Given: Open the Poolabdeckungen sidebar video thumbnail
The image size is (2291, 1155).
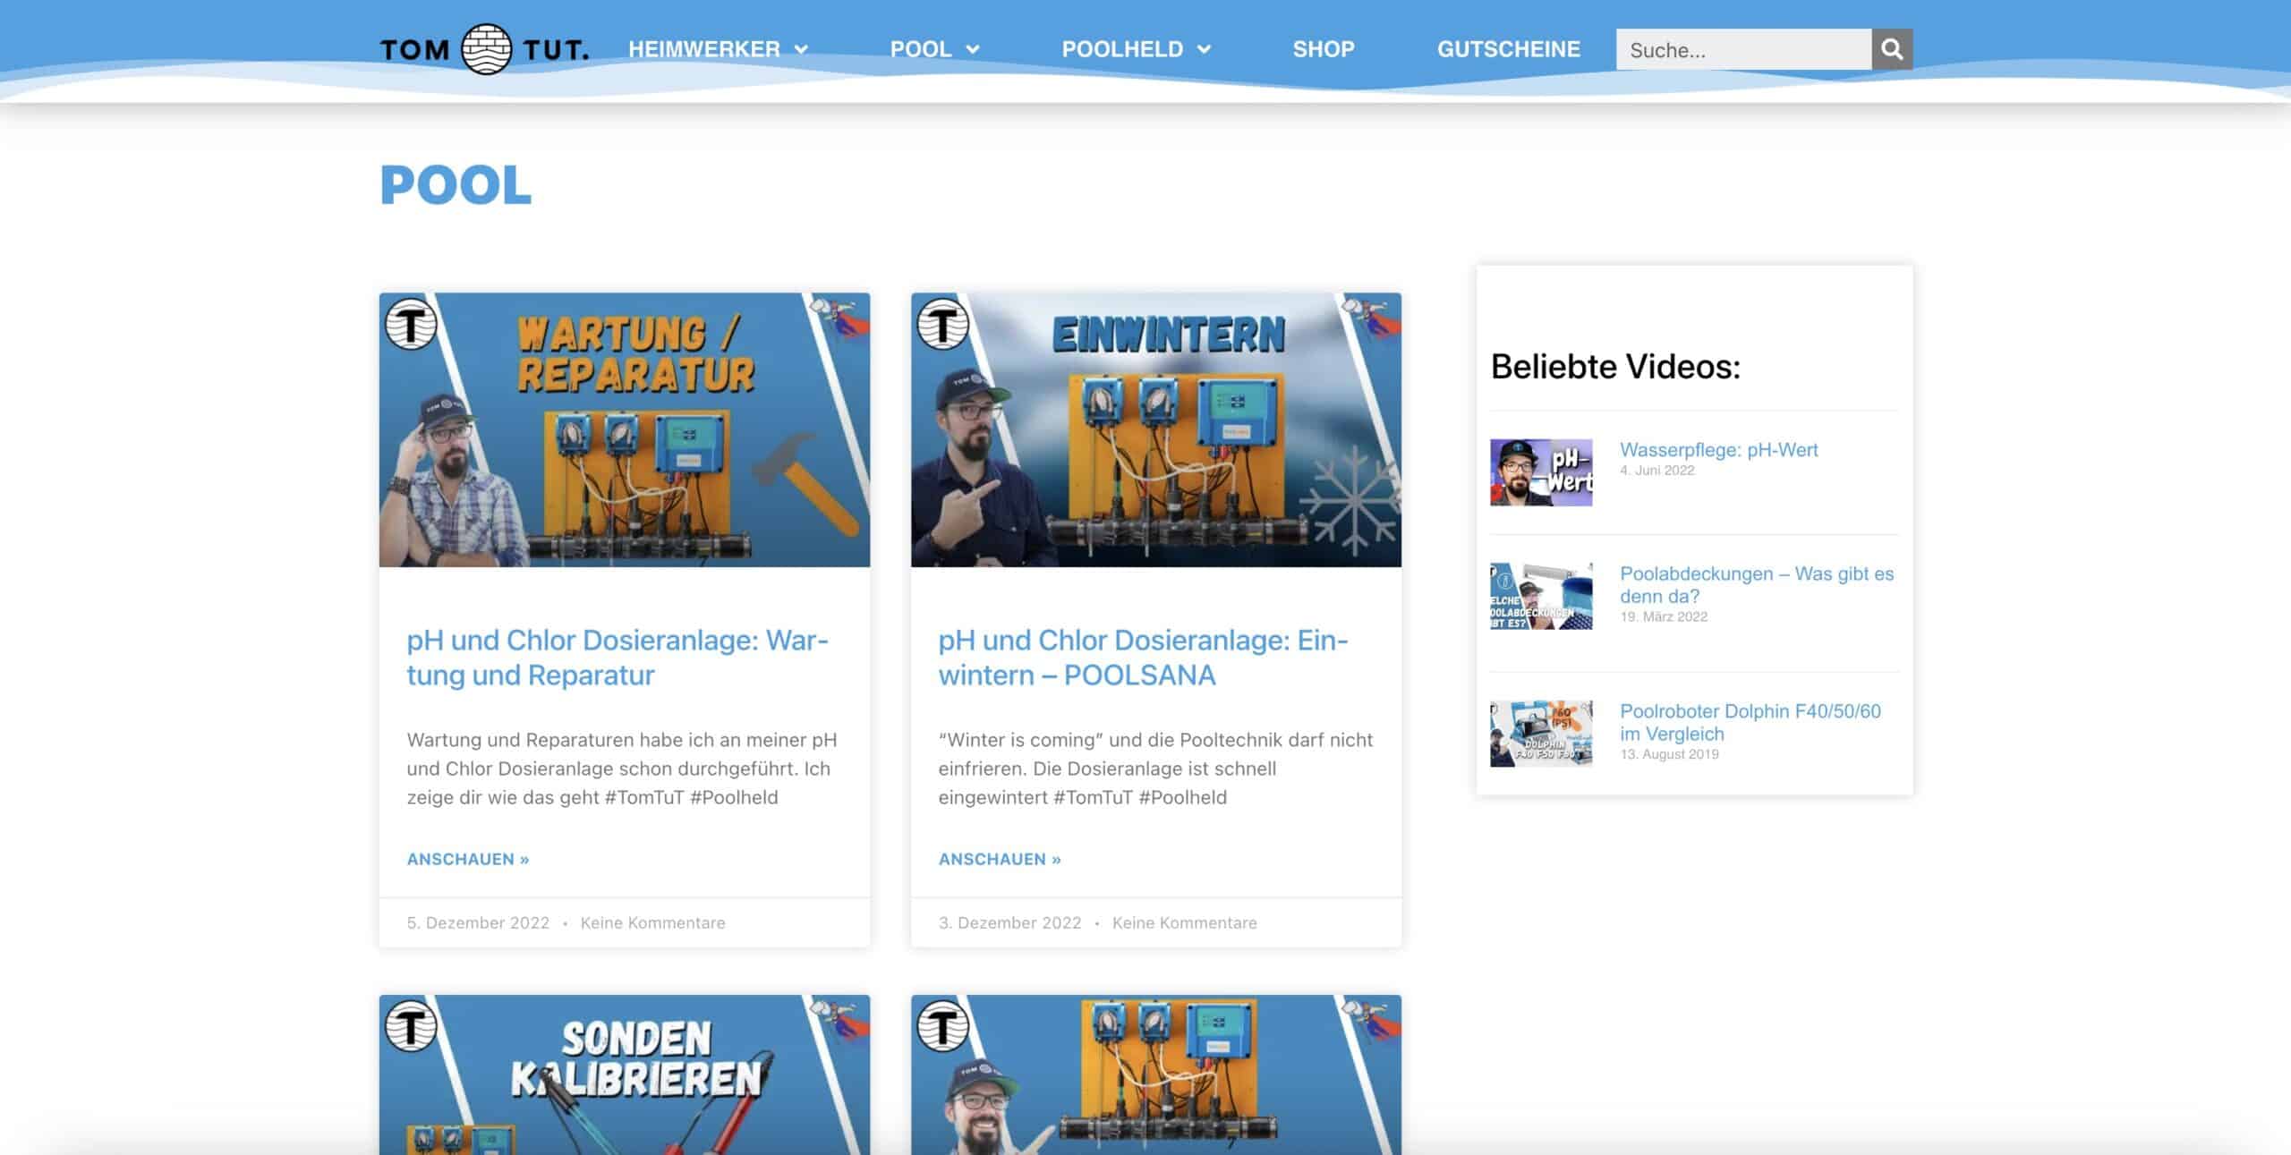Looking at the screenshot, I should (1541, 596).
